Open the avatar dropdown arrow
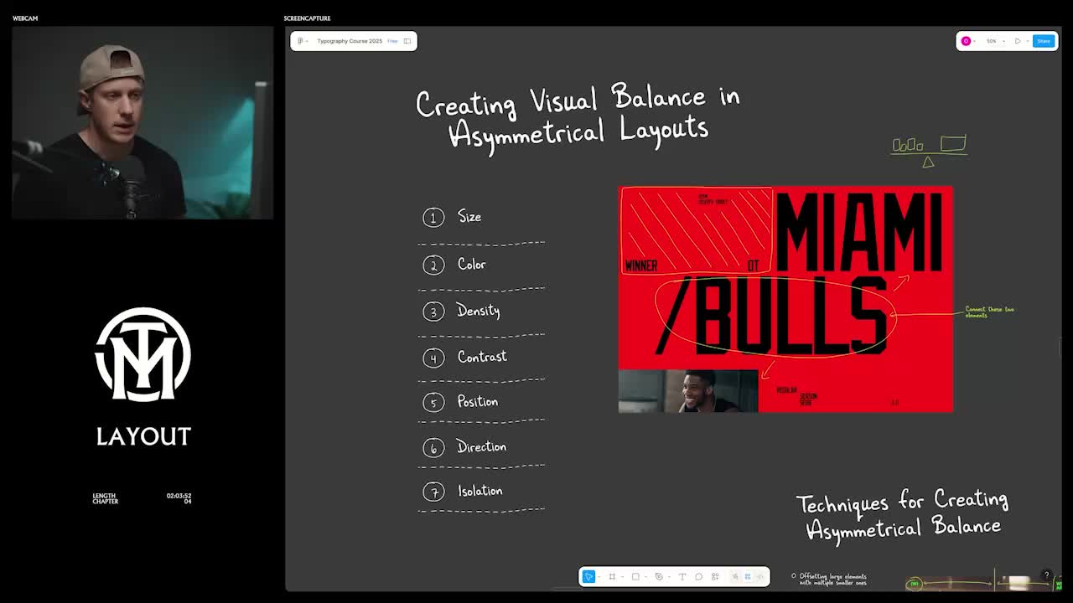Image resolution: width=1073 pixels, height=603 pixels. pos(974,41)
